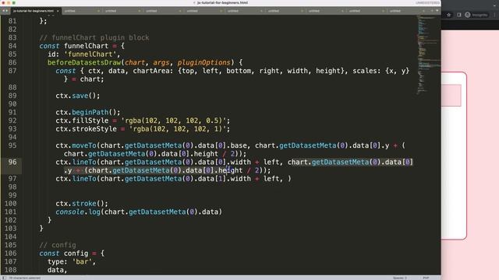
Task: Click chartArea in the line 87 destructuring
Action: (x=151, y=71)
